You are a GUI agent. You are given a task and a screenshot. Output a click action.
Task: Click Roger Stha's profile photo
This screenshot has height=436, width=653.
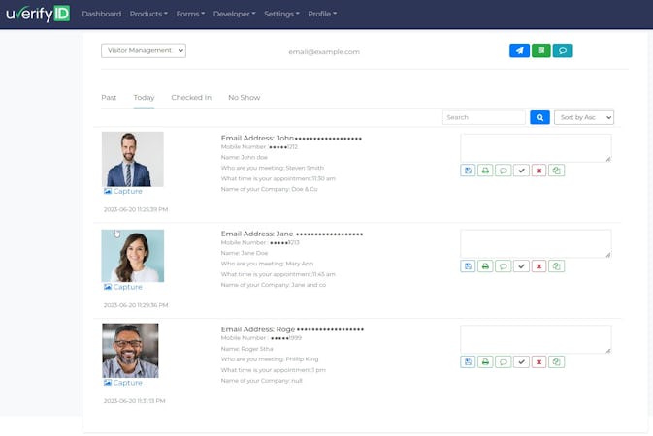point(130,351)
